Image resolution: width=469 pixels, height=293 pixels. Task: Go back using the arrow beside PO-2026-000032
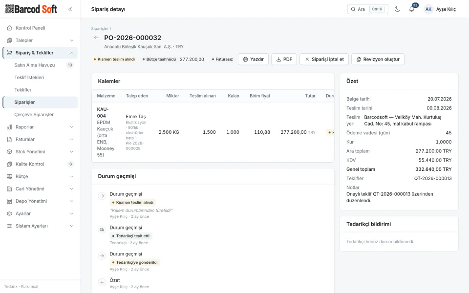click(96, 38)
